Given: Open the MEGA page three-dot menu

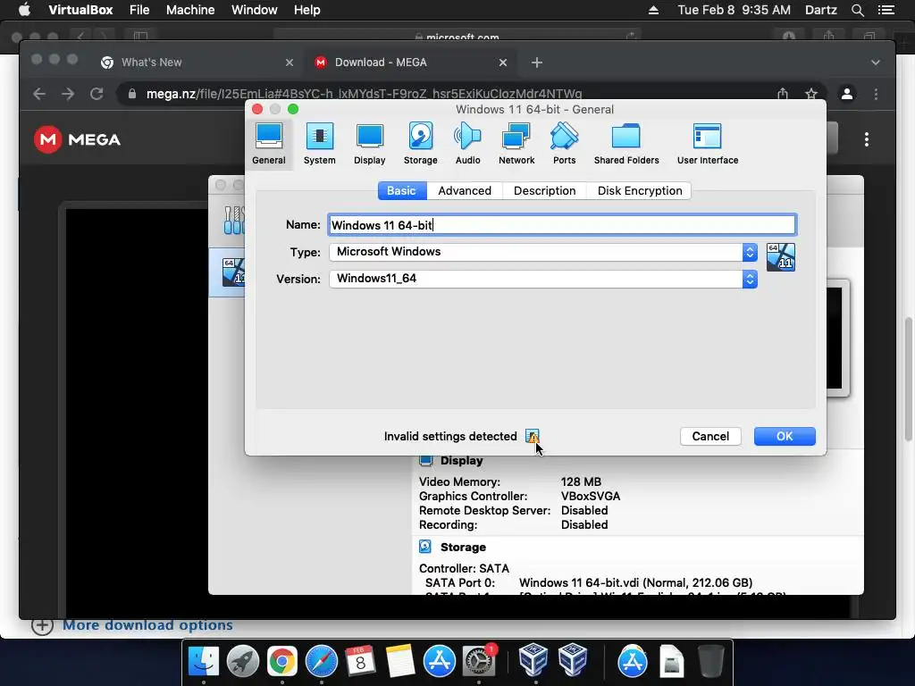Looking at the screenshot, I should (x=867, y=139).
